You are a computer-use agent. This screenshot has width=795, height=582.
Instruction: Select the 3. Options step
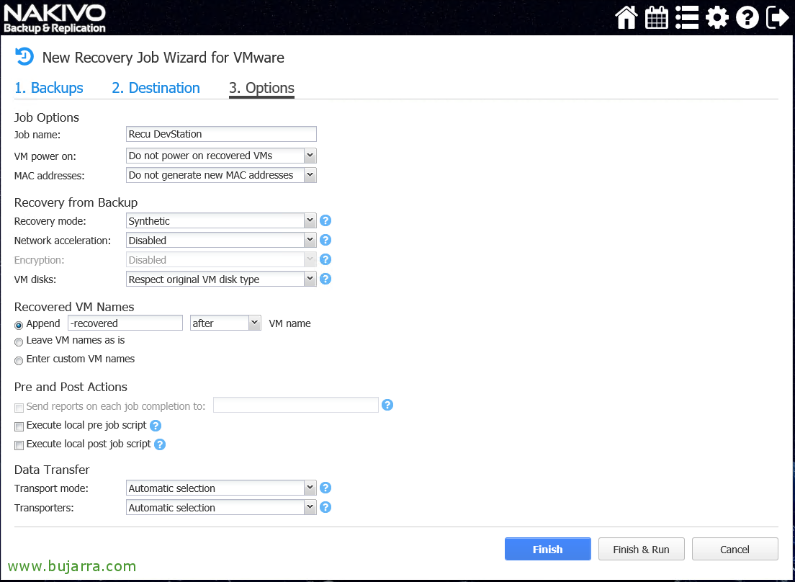point(261,88)
